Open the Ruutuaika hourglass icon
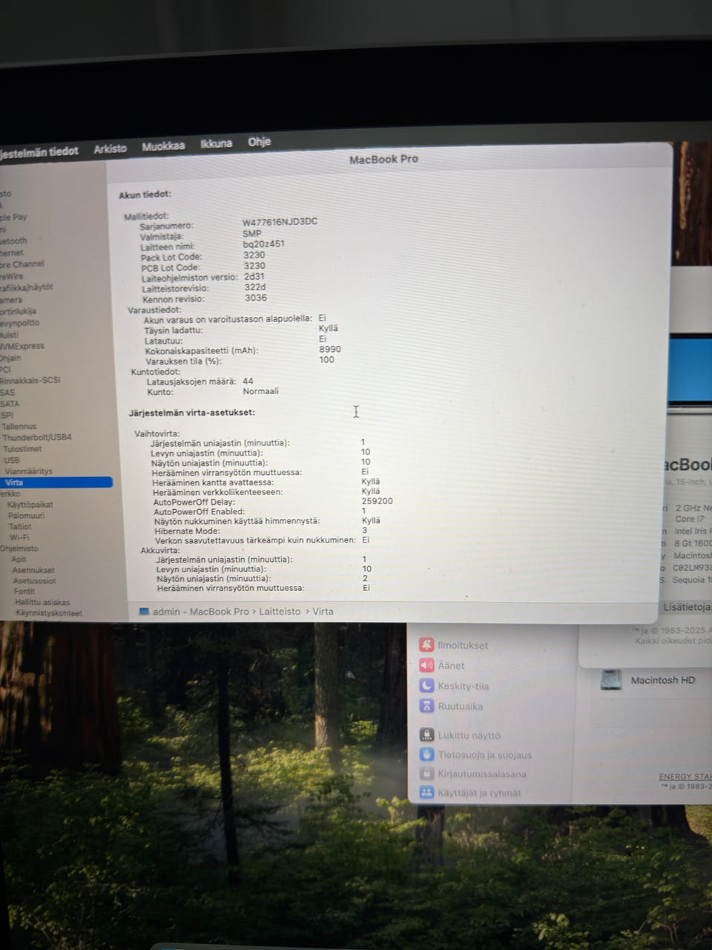The width and height of the screenshot is (712, 950). coord(426,706)
